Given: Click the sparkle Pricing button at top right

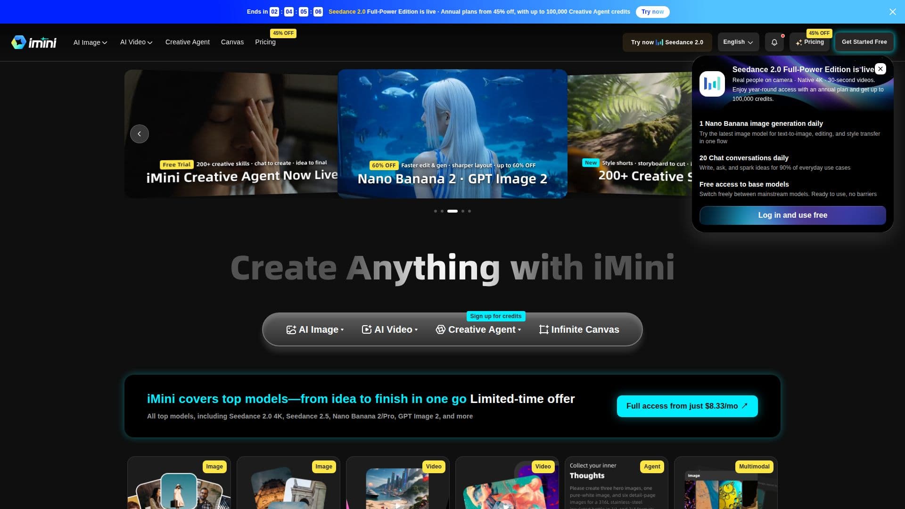Looking at the screenshot, I should pyautogui.click(x=810, y=42).
